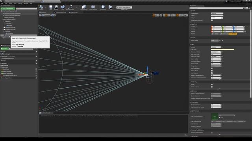Toggle the Cast Shadows checkbox
Viewport: 252px width, 141px height.
(212, 73)
